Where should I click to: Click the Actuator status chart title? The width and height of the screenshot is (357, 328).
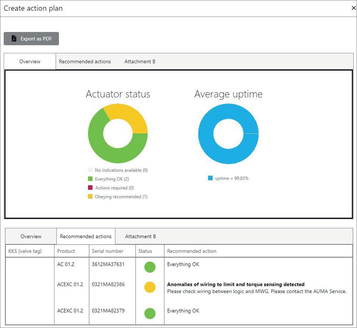[118, 94]
